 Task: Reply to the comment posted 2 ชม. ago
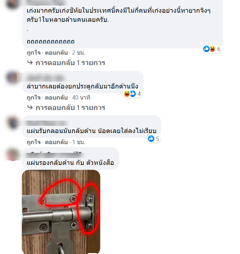click(x=56, y=53)
